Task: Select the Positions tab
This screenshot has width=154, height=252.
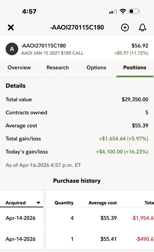Action: coord(135,68)
